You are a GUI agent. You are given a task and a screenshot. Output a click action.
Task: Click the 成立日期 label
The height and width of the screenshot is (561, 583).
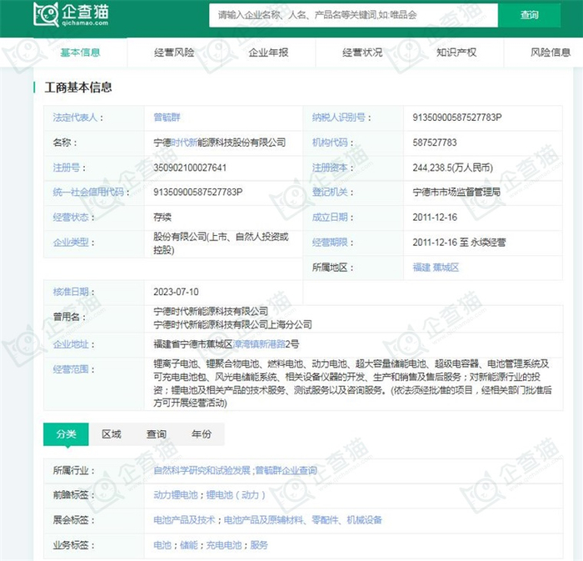[x=330, y=218]
